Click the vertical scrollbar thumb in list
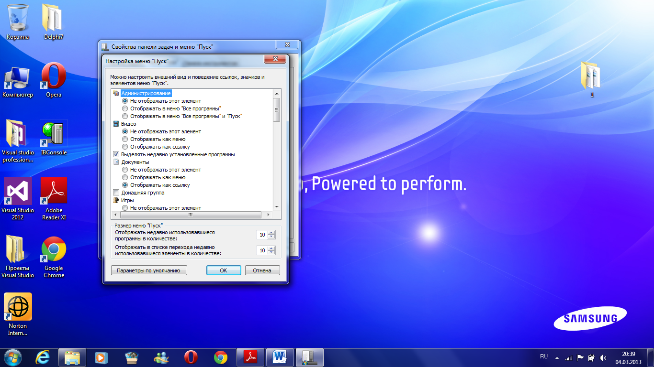This screenshot has width=654, height=367. pos(277,110)
